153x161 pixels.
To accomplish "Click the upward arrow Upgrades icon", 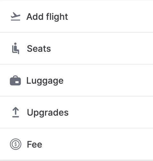I will click(16, 112).
